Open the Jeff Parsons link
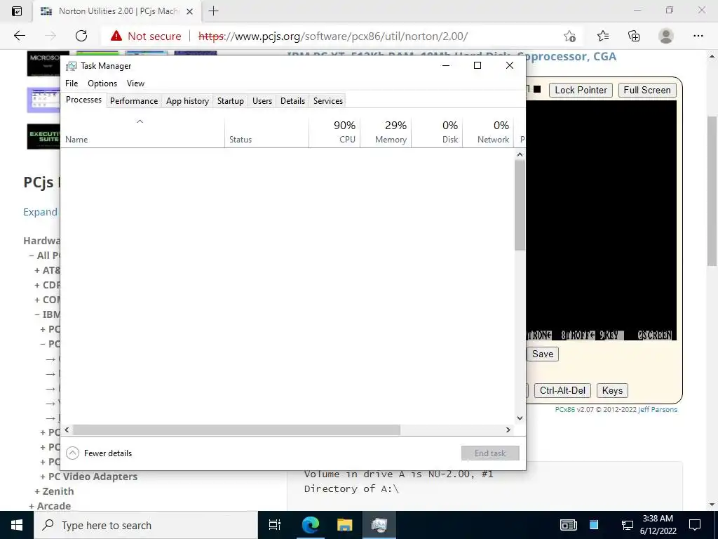The height and width of the screenshot is (539, 718). point(658,410)
